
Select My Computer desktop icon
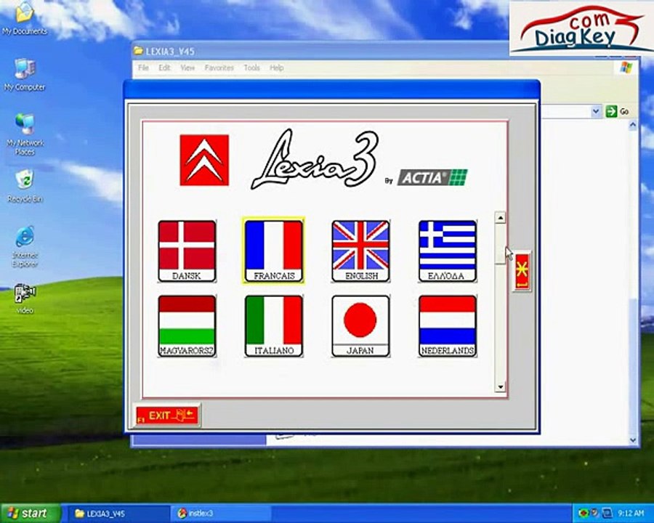[x=25, y=74]
